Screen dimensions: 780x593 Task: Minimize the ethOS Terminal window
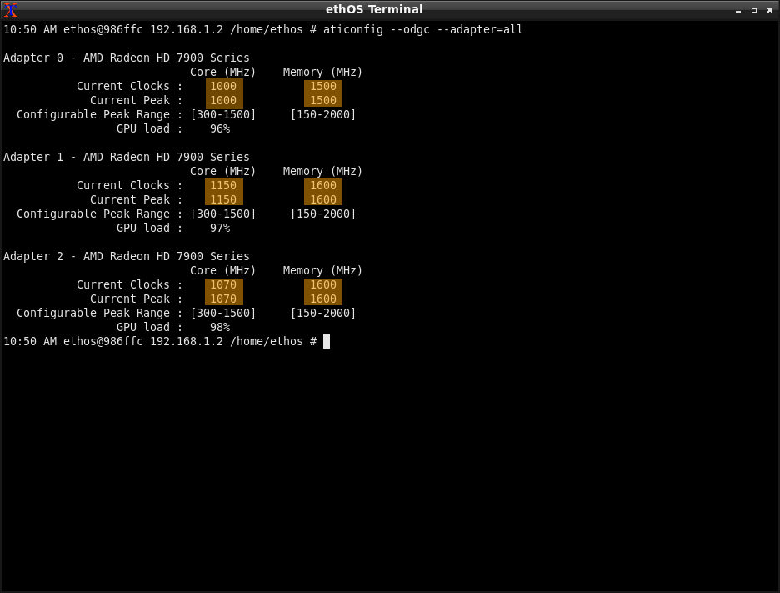pos(738,10)
